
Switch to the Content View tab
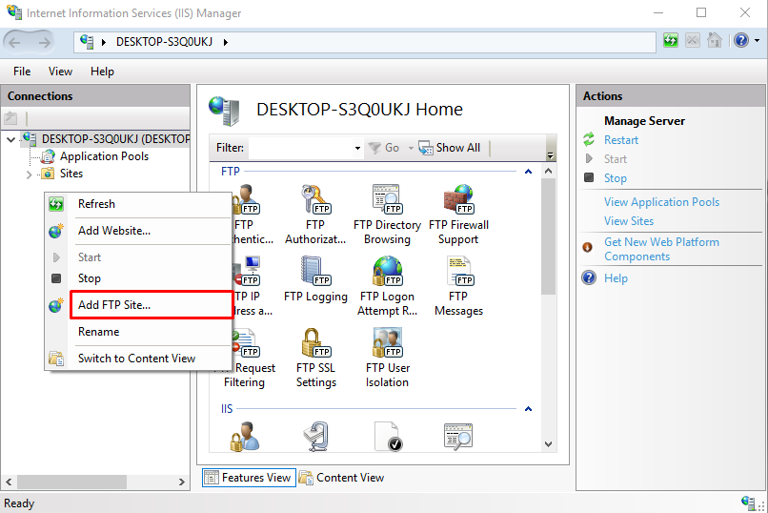(x=341, y=477)
